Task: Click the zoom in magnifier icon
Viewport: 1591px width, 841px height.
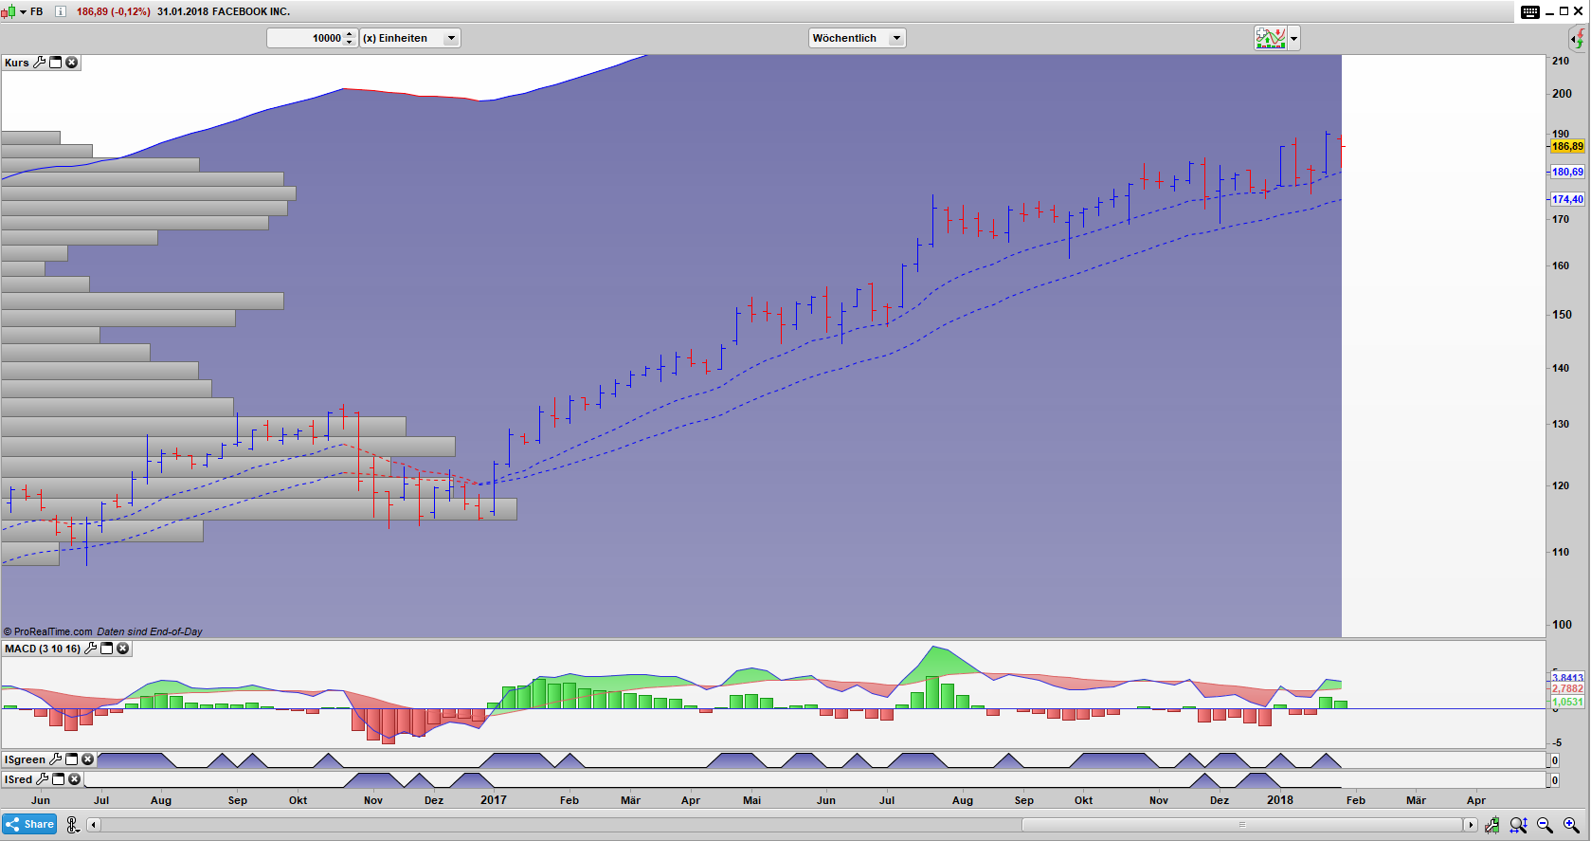Action: (1571, 825)
